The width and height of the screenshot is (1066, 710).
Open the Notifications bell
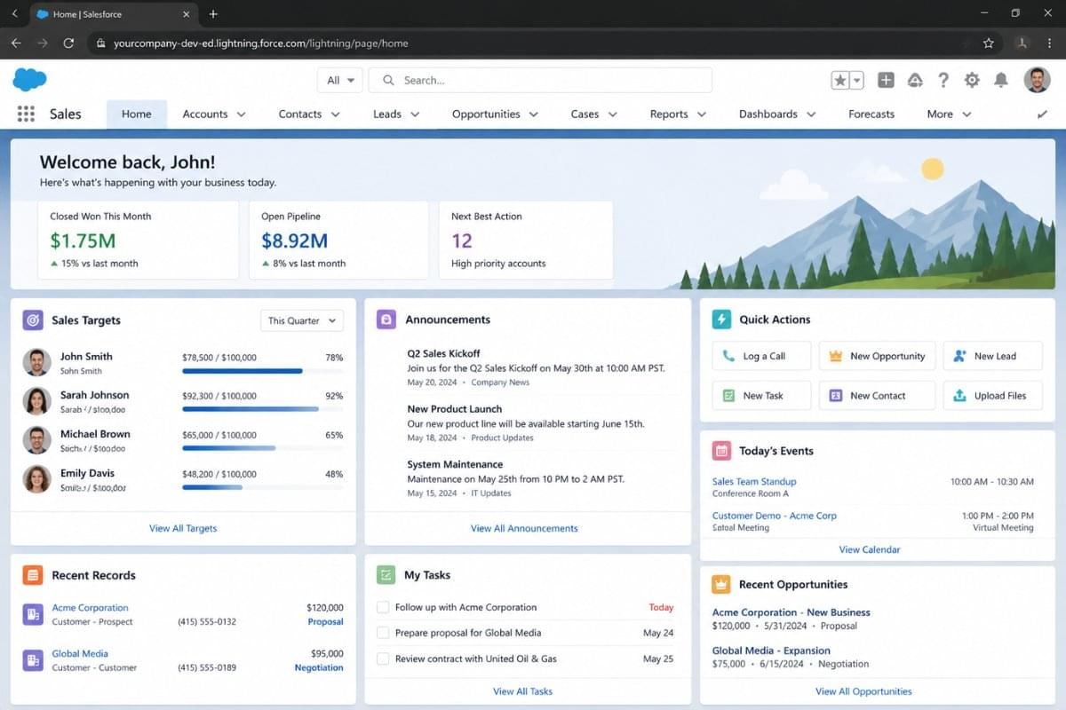(x=1001, y=80)
